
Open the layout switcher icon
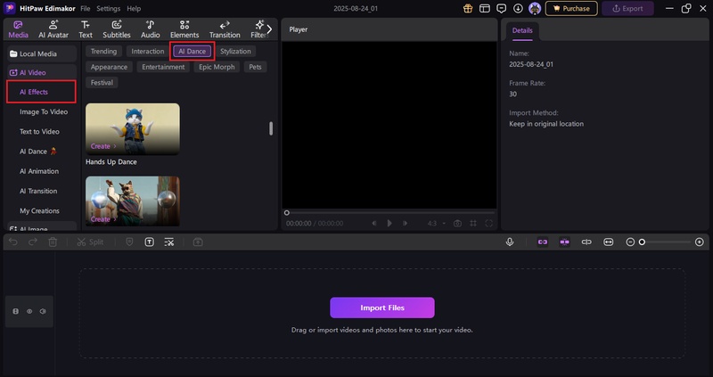[485, 8]
